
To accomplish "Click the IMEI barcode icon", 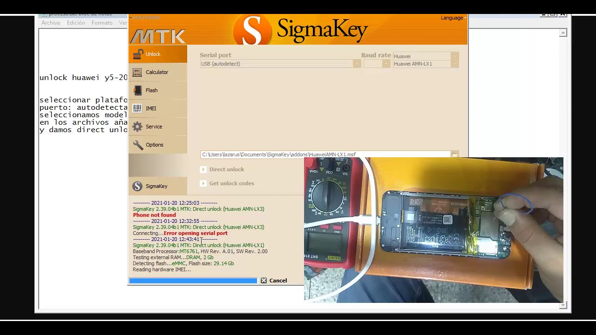I will 137,108.
